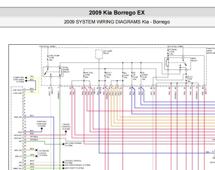Select the AIR CONDITIONING SYSTEM label at the GRN/BLK wire

(73, 144)
